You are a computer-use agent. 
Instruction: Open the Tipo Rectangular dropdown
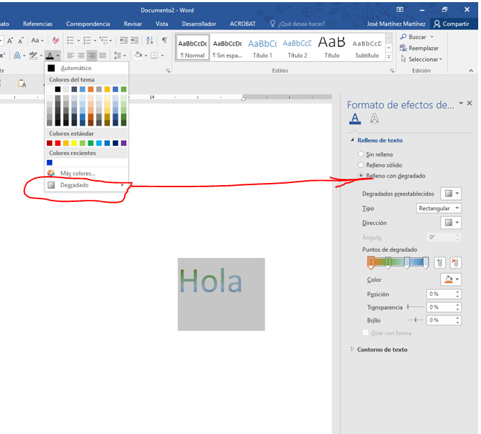439,208
